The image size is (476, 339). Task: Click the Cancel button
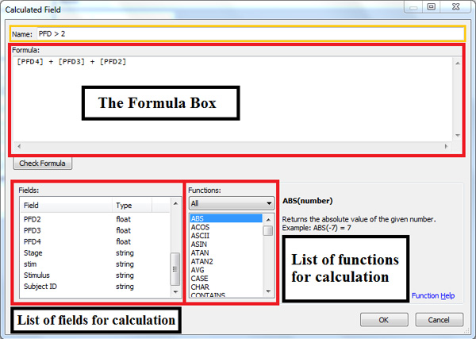coord(439,320)
